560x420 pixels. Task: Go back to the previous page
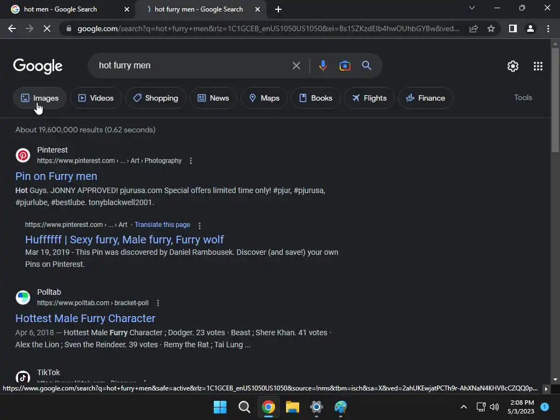12,28
